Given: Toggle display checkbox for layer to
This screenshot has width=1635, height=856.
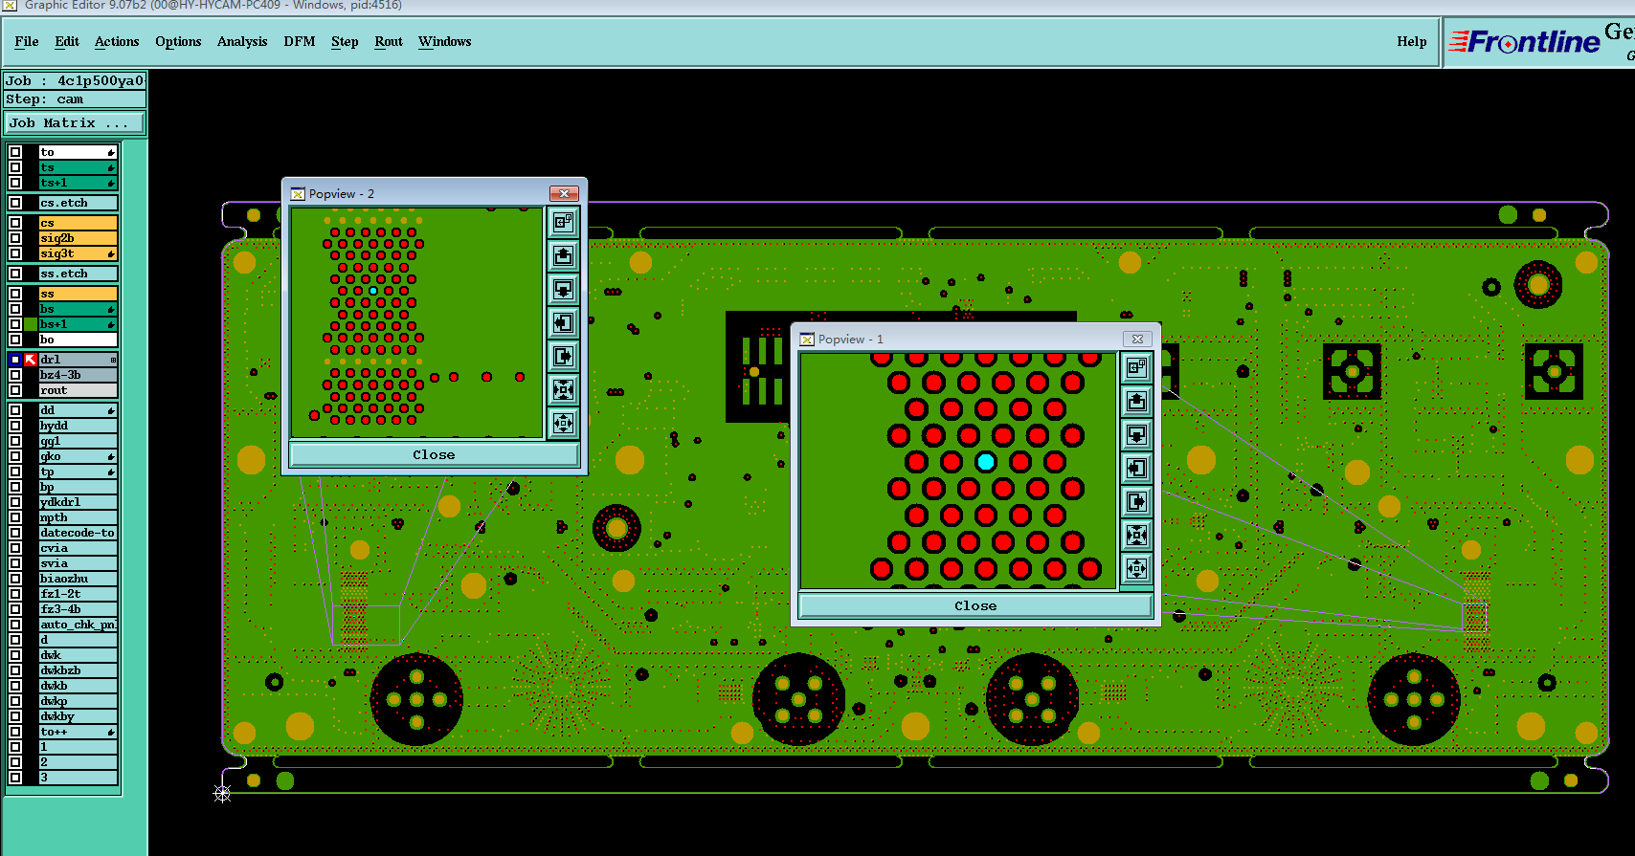Looking at the screenshot, I should coord(15,152).
